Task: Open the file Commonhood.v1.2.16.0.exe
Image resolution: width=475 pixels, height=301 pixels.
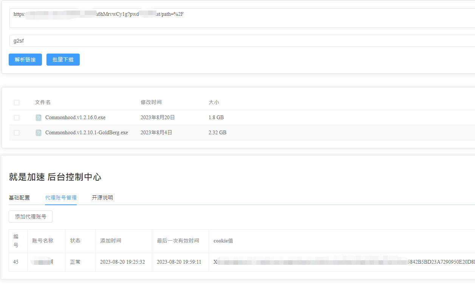Action: pos(75,117)
